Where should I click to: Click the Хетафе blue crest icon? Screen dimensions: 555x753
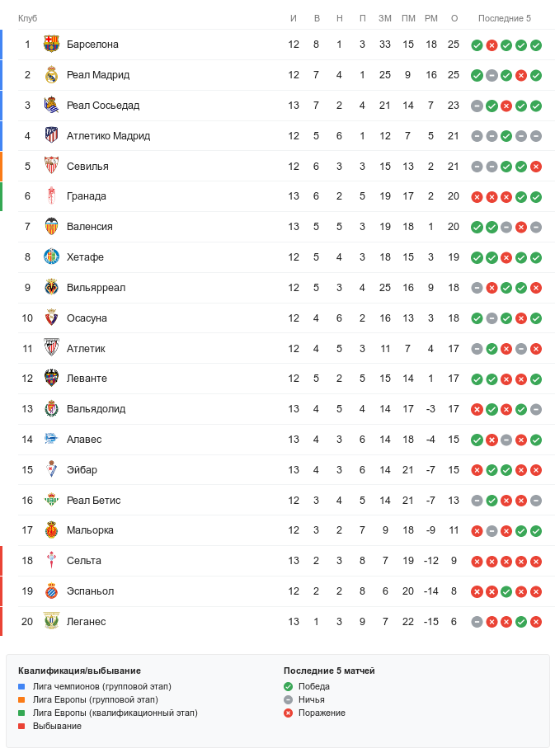(51, 257)
